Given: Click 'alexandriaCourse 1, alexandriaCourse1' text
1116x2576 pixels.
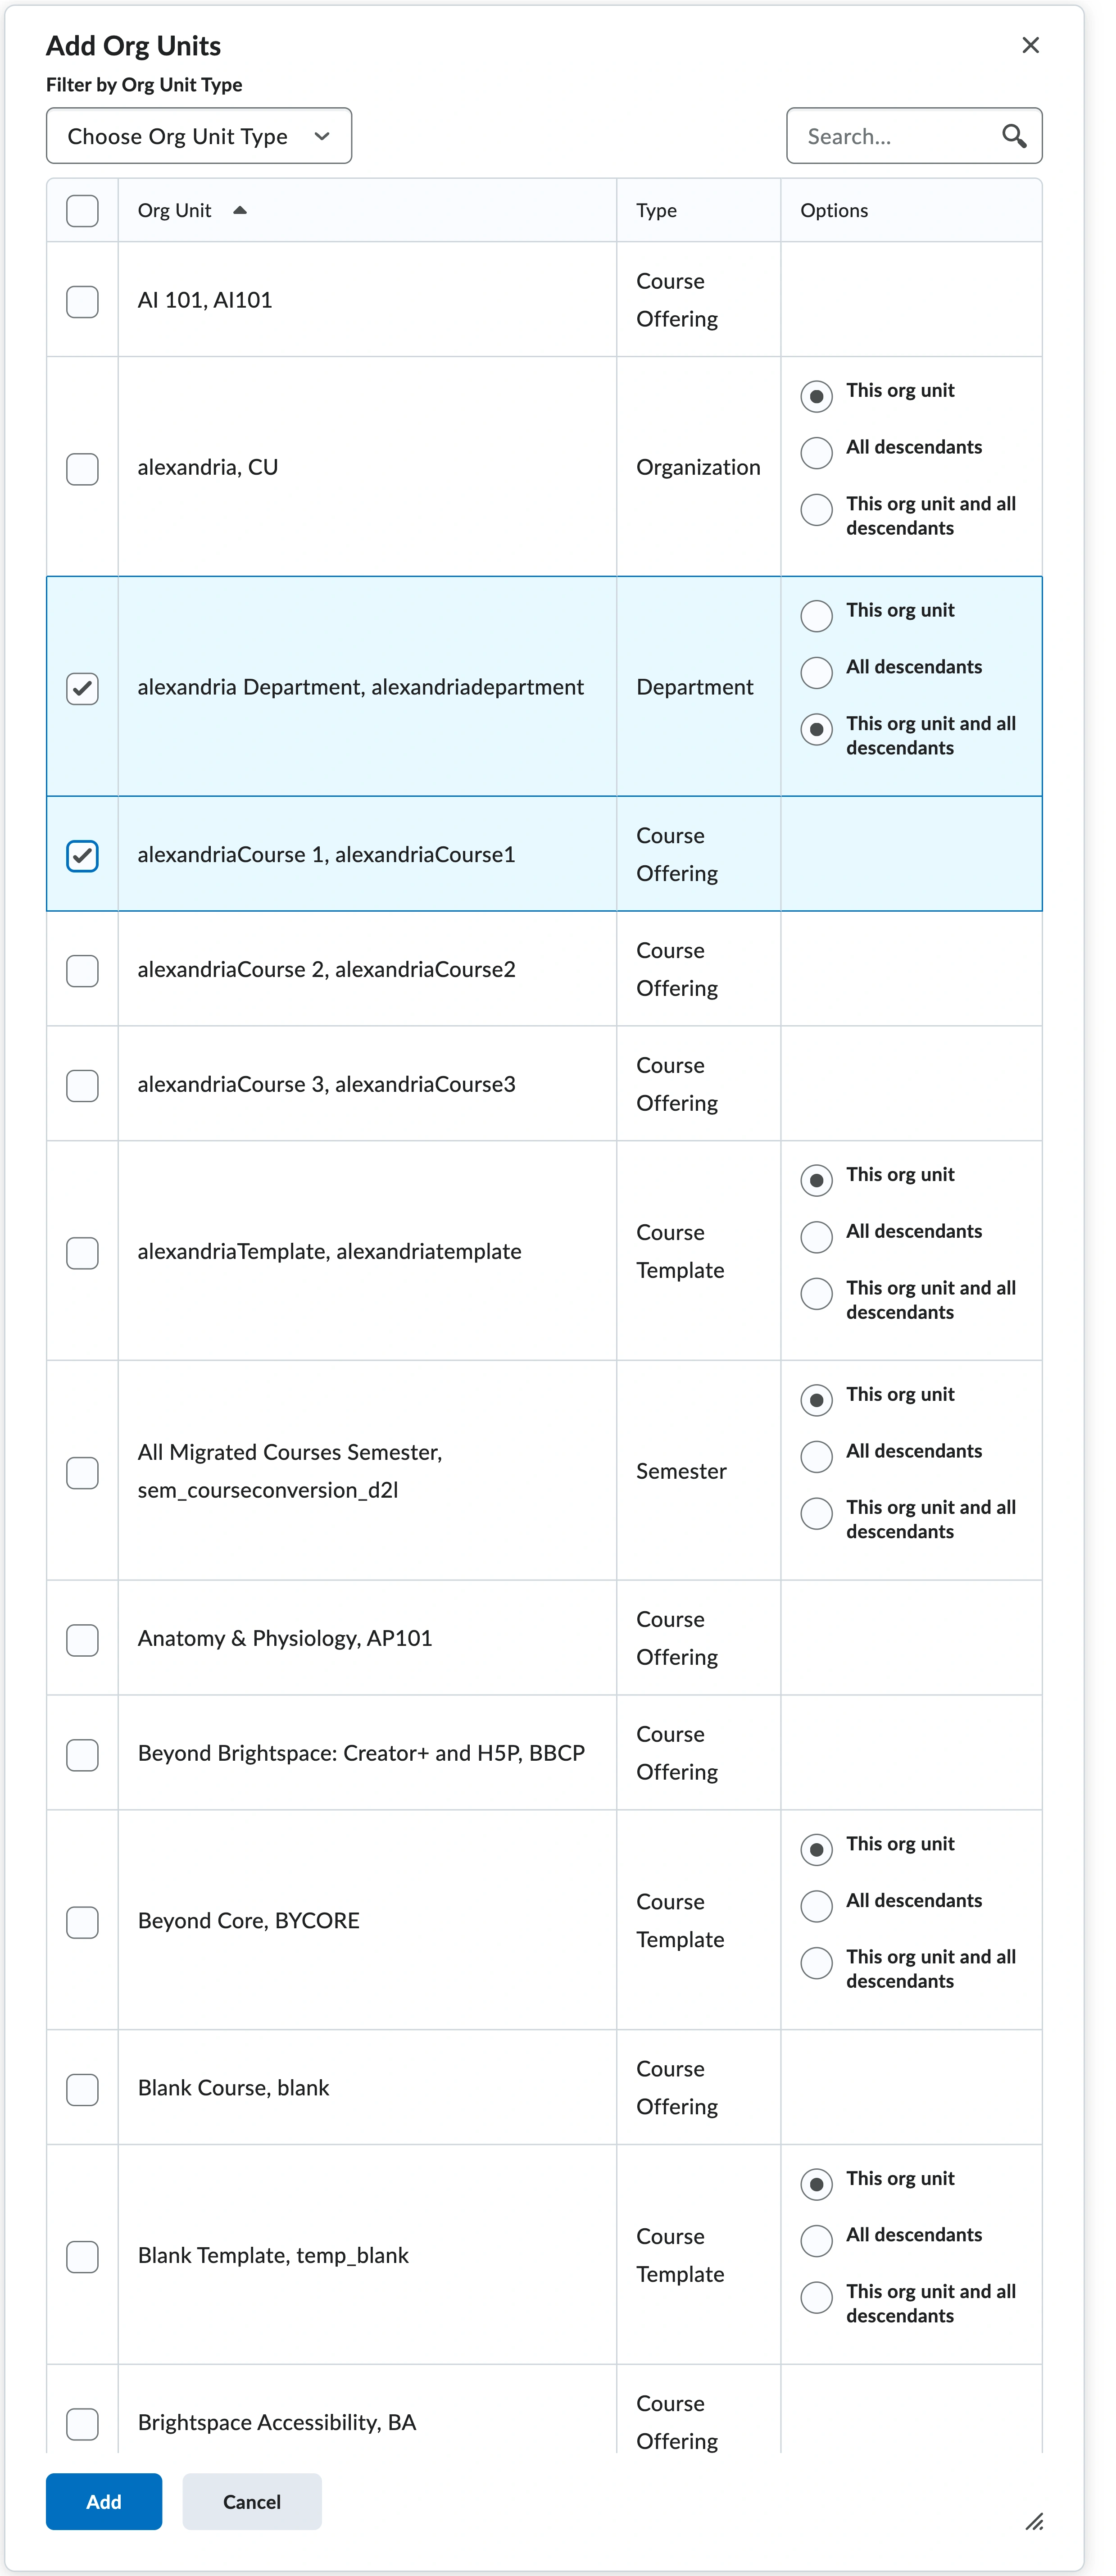Looking at the screenshot, I should click(327, 854).
